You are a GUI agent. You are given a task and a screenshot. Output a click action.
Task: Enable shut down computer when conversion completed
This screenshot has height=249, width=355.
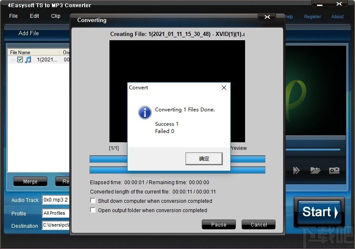pyautogui.click(x=93, y=201)
